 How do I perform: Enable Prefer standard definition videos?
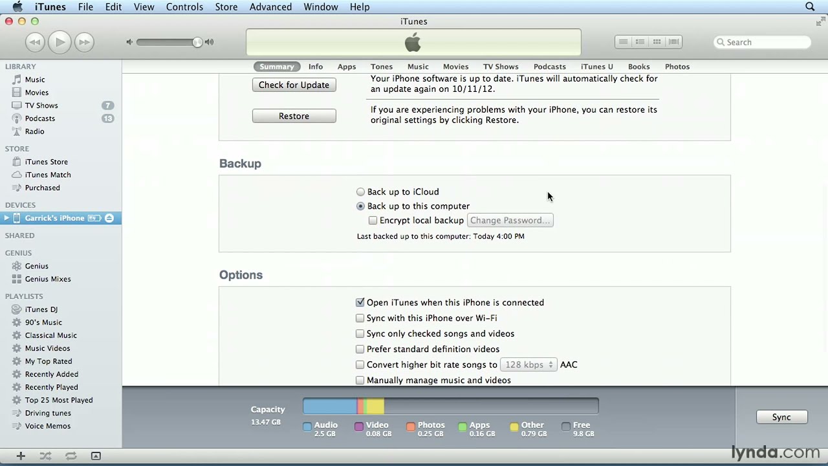tap(360, 349)
